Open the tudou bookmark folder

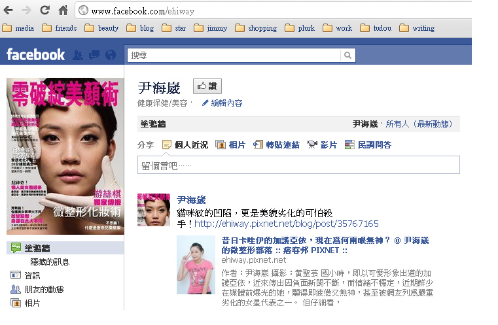tap(376, 28)
